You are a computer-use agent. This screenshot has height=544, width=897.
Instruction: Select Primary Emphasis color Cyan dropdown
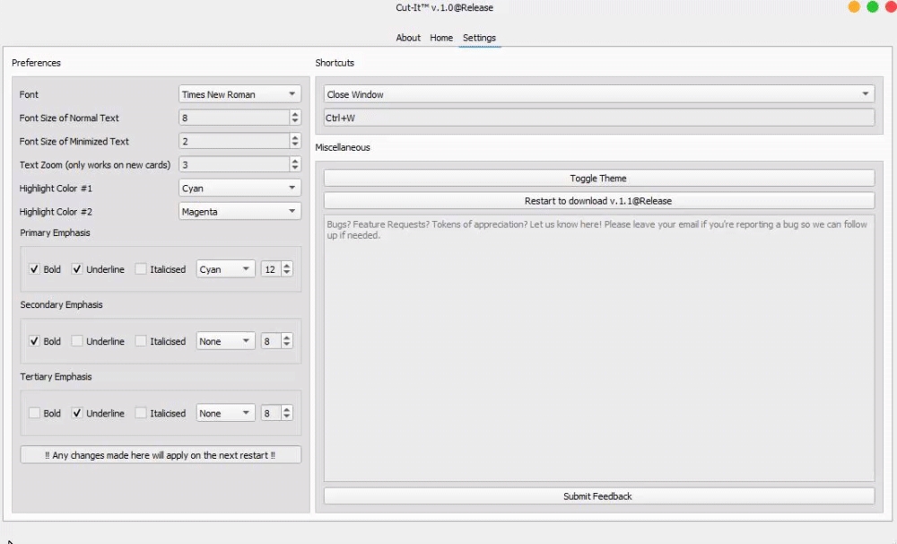click(x=225, y=269)
